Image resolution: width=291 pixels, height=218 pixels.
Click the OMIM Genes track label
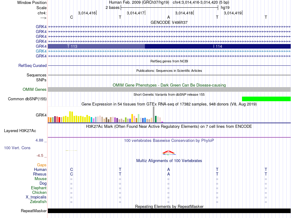point(34,90)
